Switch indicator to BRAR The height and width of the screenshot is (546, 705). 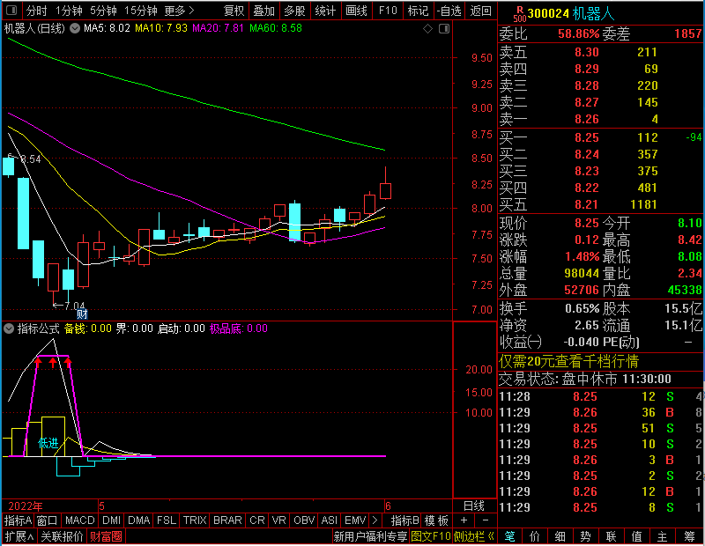click(227, 520)
